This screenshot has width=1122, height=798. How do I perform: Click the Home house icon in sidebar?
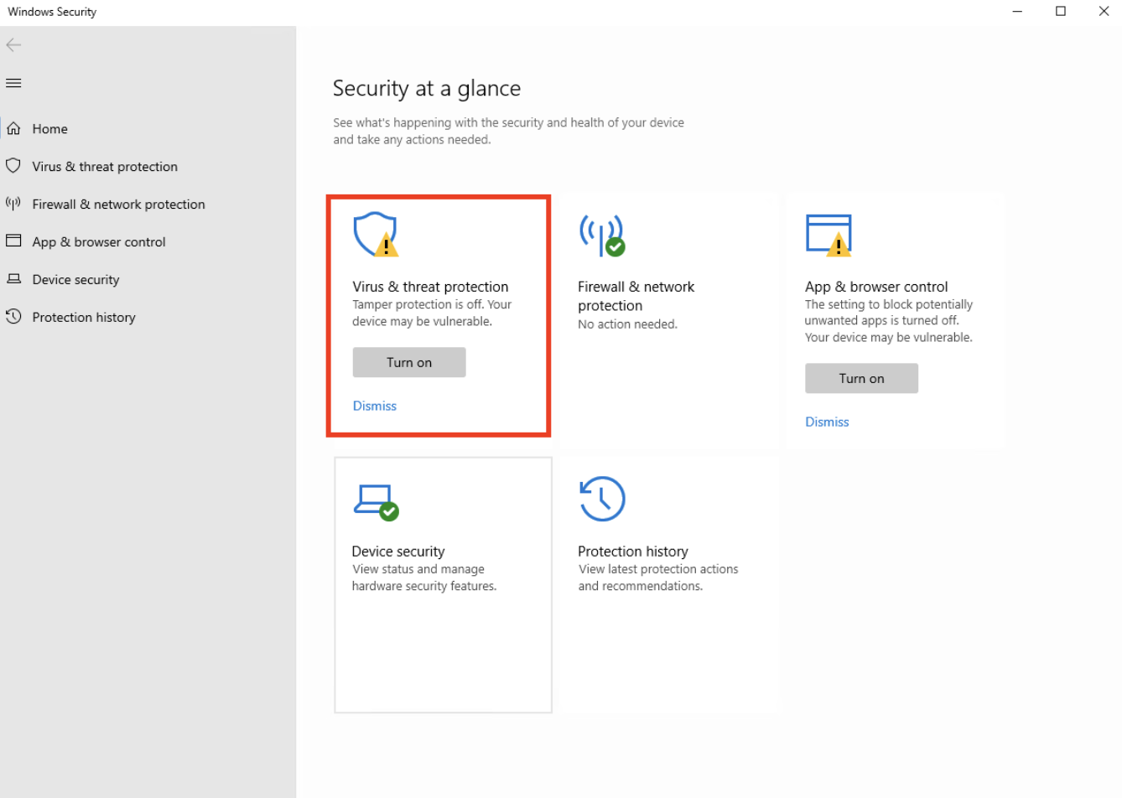point(13,128)
